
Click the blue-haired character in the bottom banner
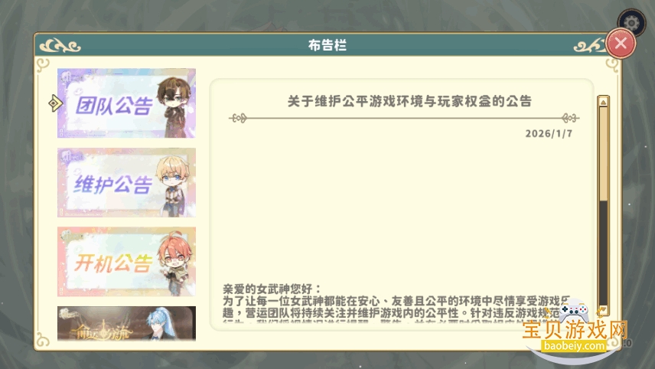coord(161,324)
